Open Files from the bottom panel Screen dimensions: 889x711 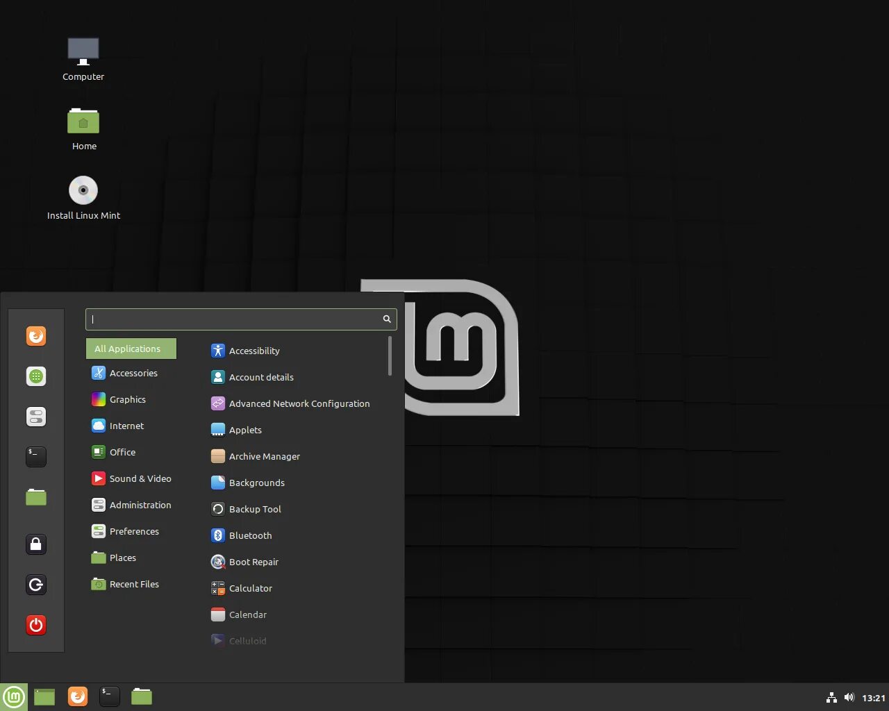point(142,696)
